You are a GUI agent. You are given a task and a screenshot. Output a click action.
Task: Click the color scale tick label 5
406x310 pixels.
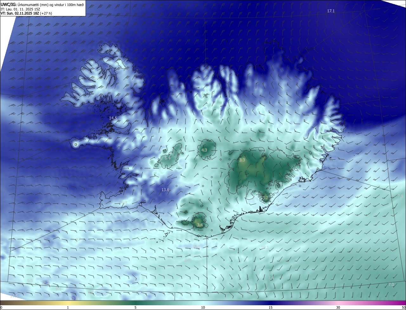pyautogui.click(x=135, y=307)
